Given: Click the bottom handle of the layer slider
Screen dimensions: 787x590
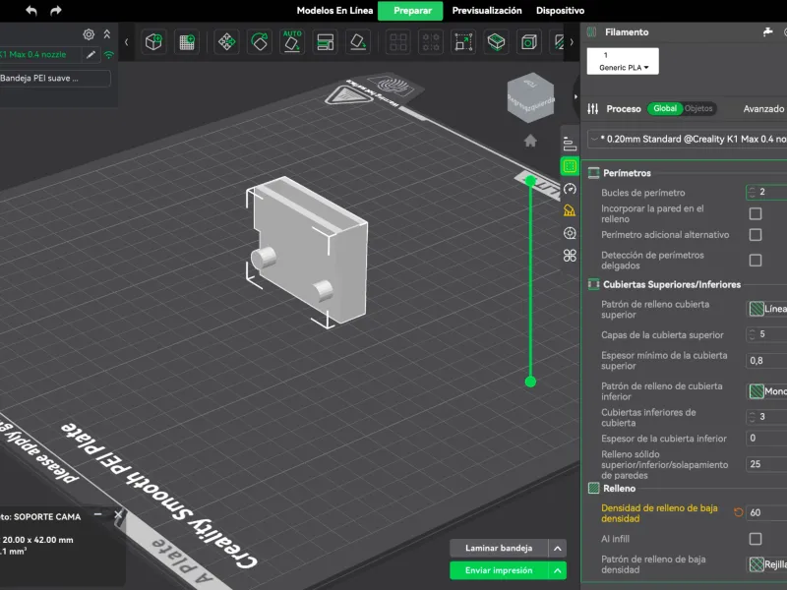Looking at the screenshot, I should tap(530, 382).
